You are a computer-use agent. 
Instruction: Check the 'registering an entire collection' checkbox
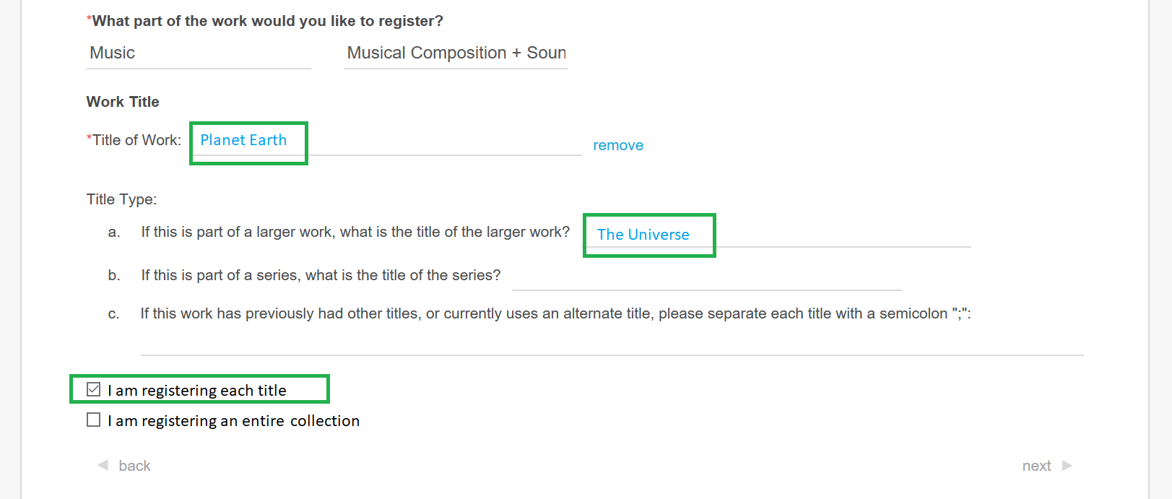tap(93, 420)
